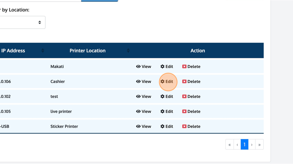293x164 pixels.
Task: View the Cashier printer details
Action: point(144,81)
